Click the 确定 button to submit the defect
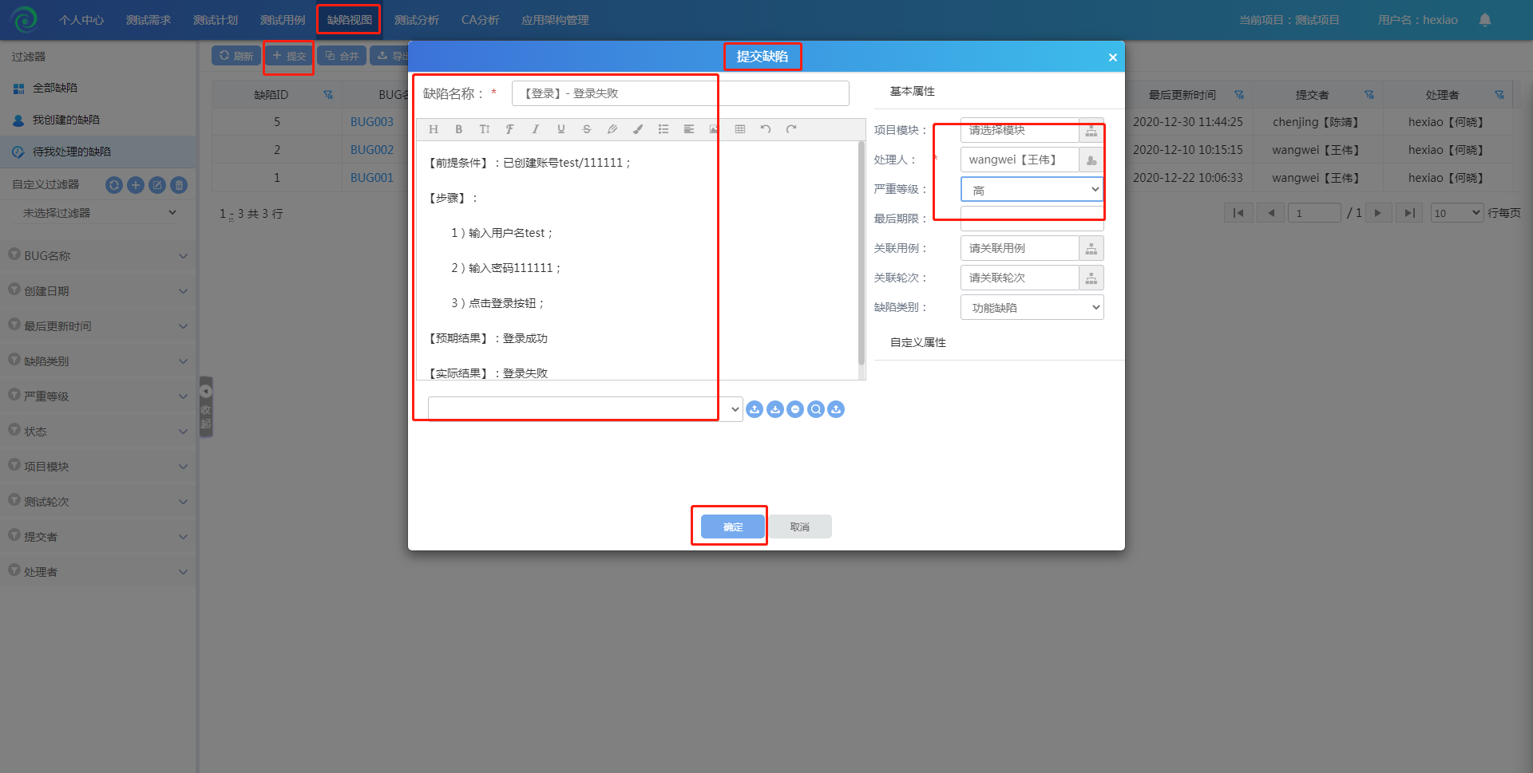This screenshot has width=1533, height=773. coord(732,527)
